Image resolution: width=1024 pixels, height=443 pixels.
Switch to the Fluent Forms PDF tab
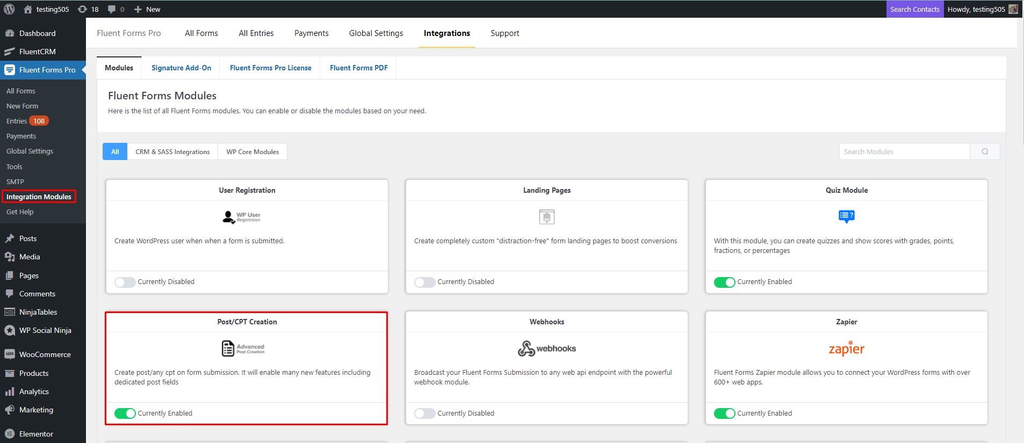click(x=359, y=68)
